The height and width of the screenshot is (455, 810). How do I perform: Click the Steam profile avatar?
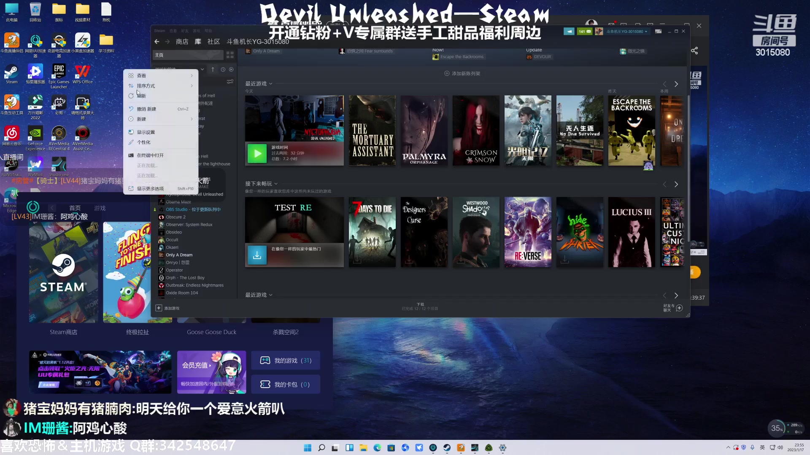tap(599, 32)
